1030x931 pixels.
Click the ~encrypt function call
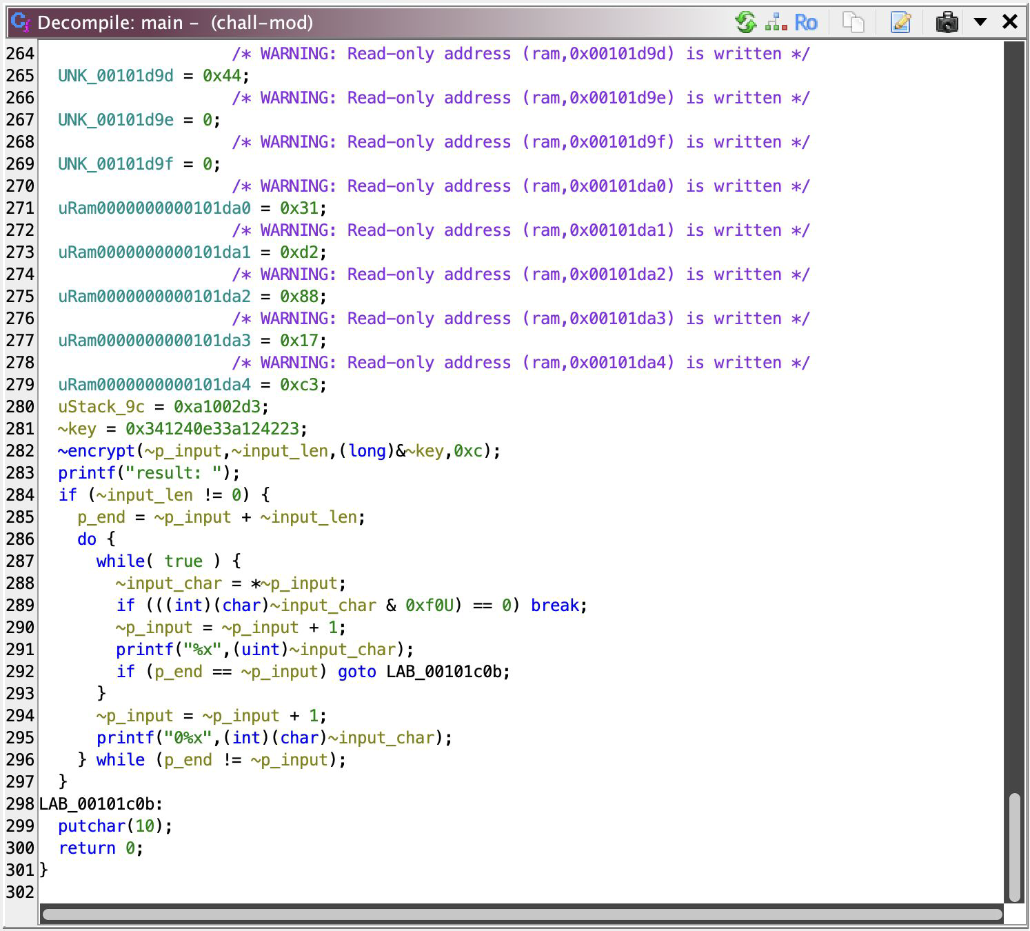97,451
